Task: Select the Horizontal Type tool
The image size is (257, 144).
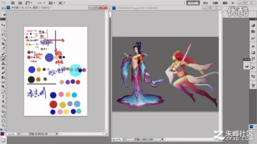Action: (x=3, y=97)
